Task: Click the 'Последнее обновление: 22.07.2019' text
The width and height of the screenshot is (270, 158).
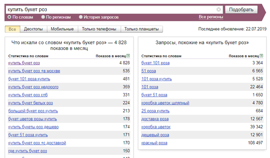Action: pyautogui.click(x=232, y=29)
